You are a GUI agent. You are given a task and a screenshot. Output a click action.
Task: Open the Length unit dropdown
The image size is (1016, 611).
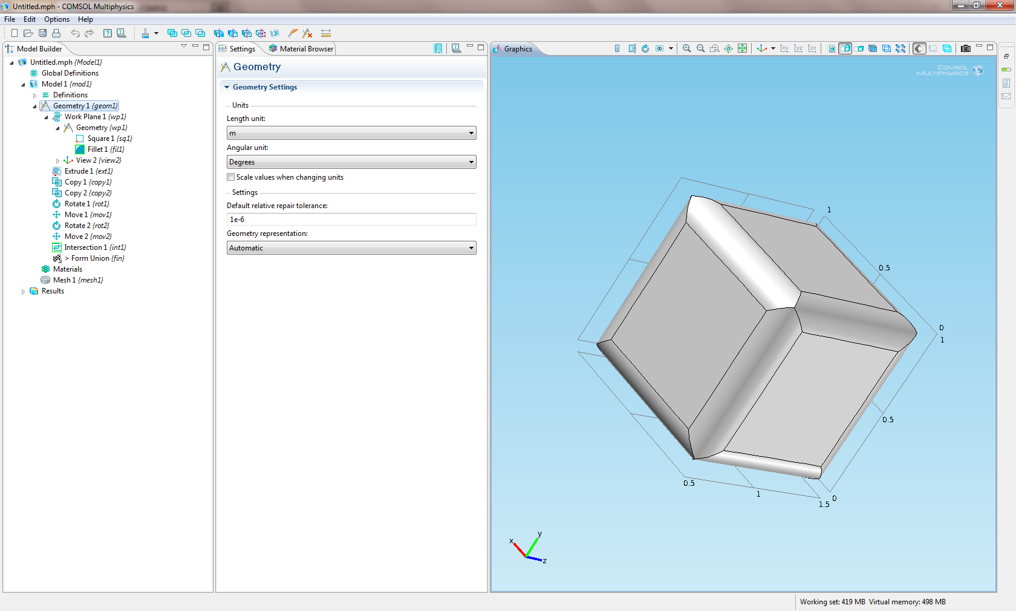[x=351, y=133]
